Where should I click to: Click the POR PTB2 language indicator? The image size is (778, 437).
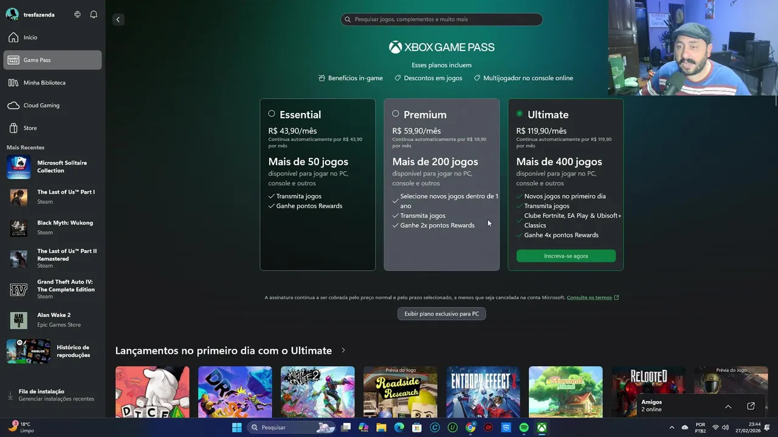[x=700, y=427]
